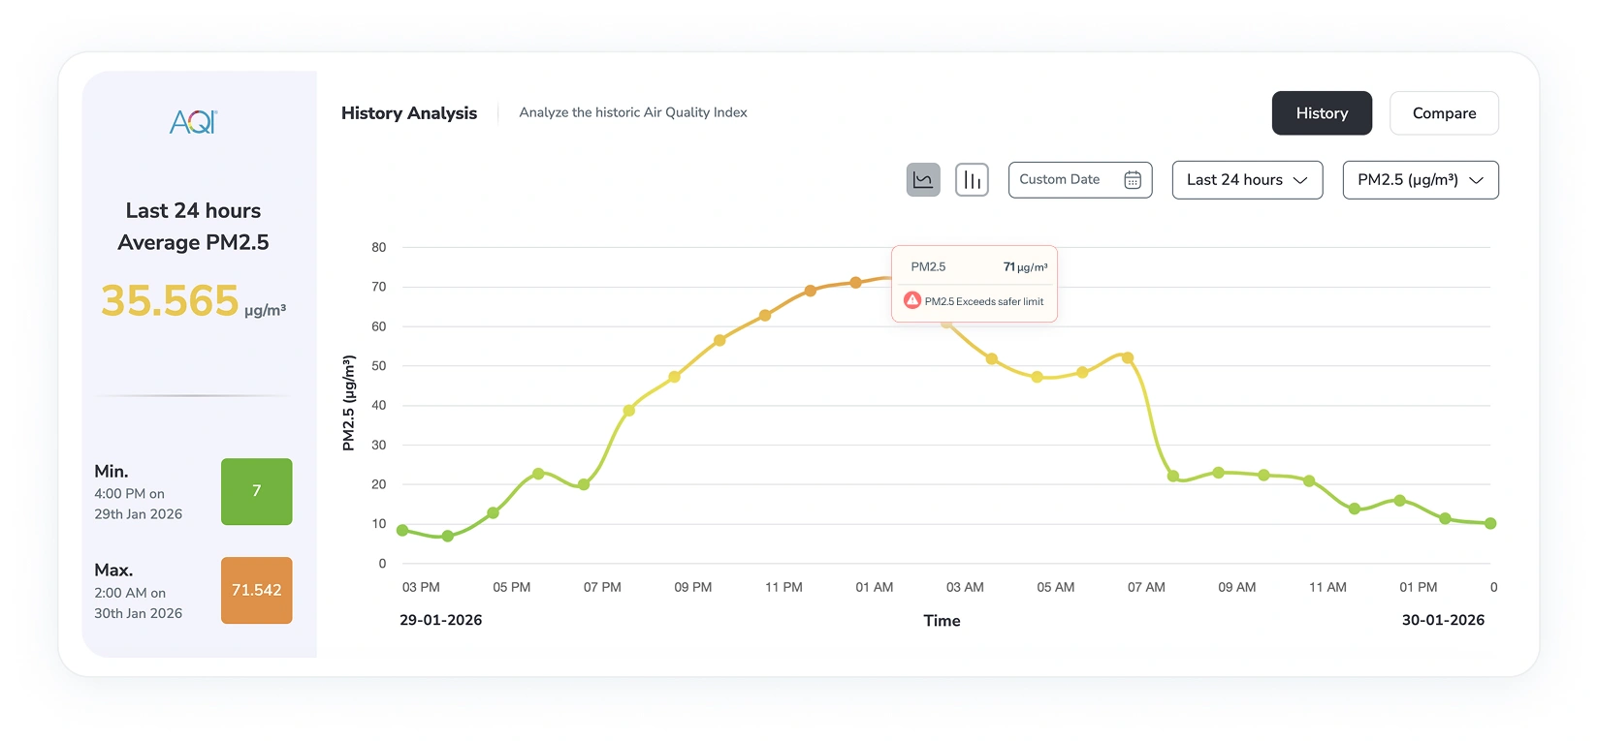Expand the PM2.5 (µg/m³) pollutant dropdown
Image resolution: width=1598 pixels, height=741 pixels.
tap(1421, 180)
